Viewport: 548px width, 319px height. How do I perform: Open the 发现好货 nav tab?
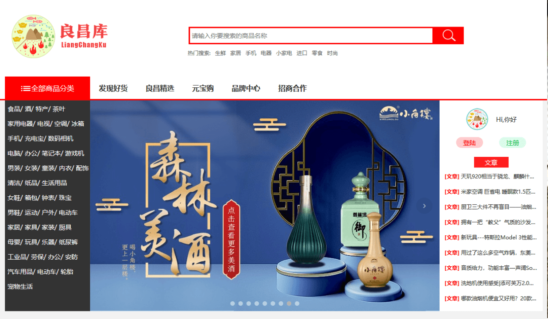(113, 88)
